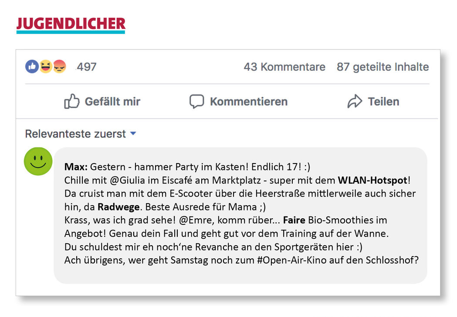Image resolution: width=457 pixels, height=317 pixels.
Task: Share the post with Teilen
Action: 373,101
